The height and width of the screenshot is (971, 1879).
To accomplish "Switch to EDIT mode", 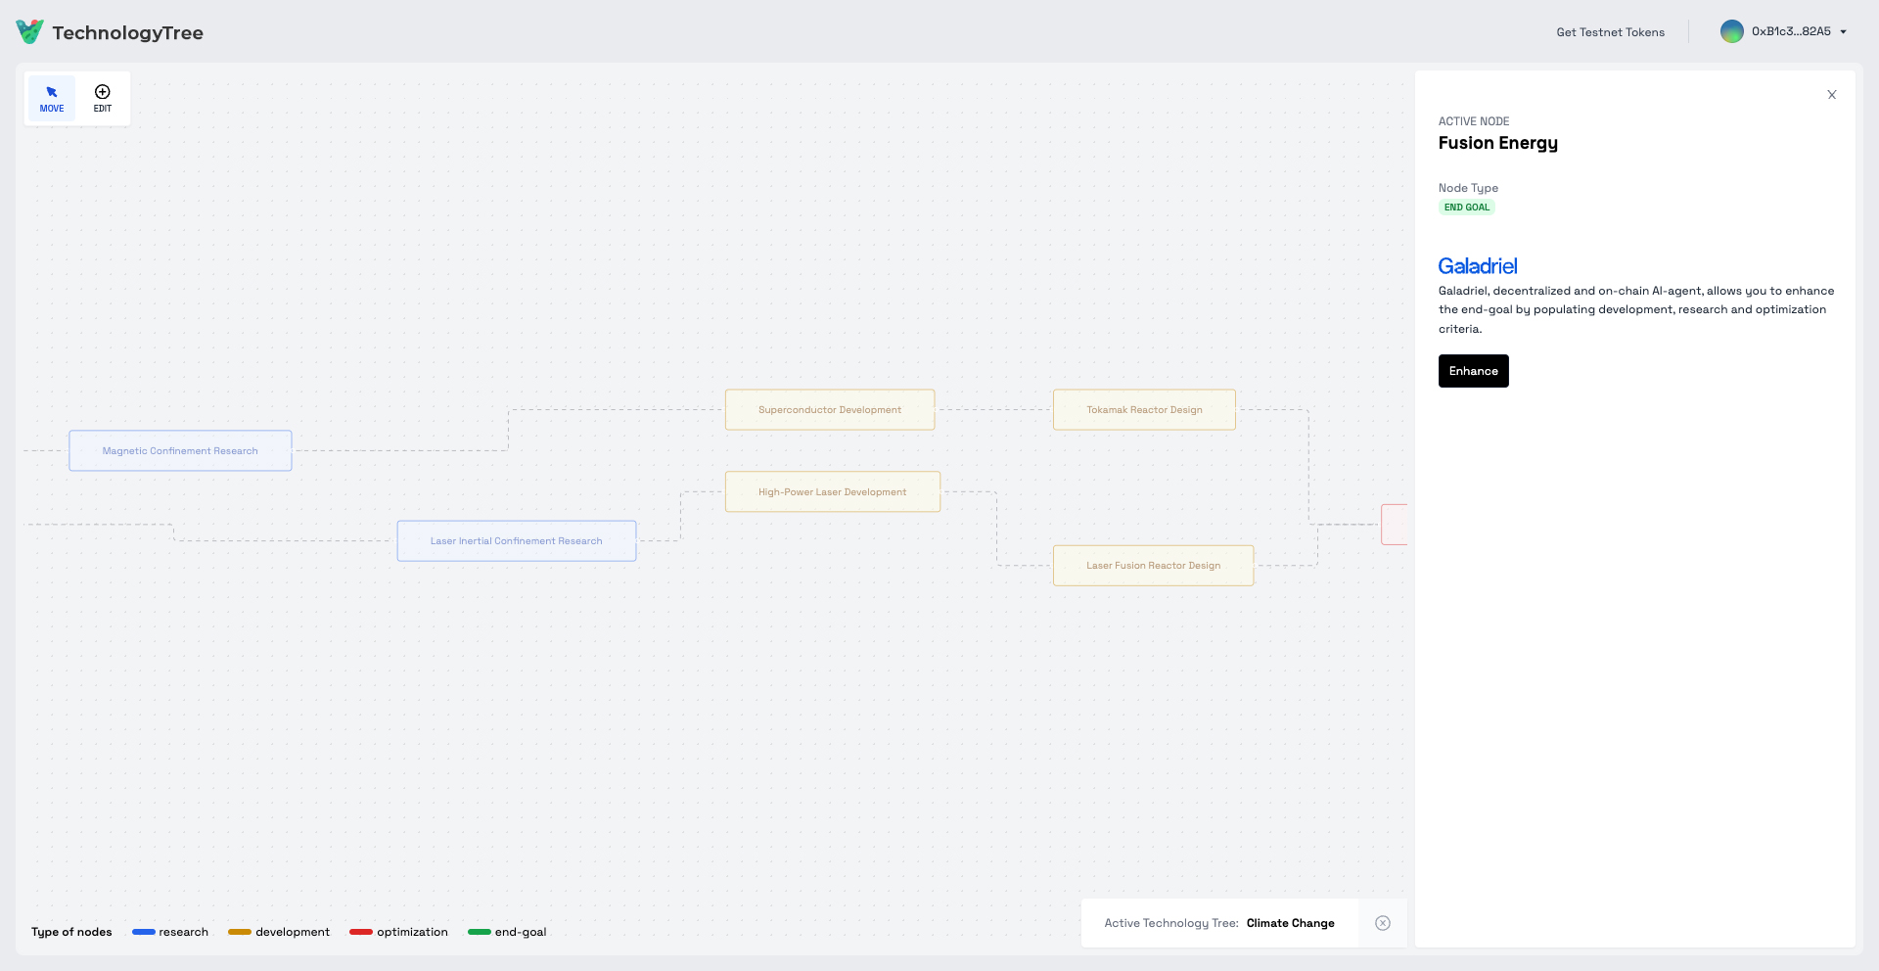I will pyautogui.click(x=103, y=99).
